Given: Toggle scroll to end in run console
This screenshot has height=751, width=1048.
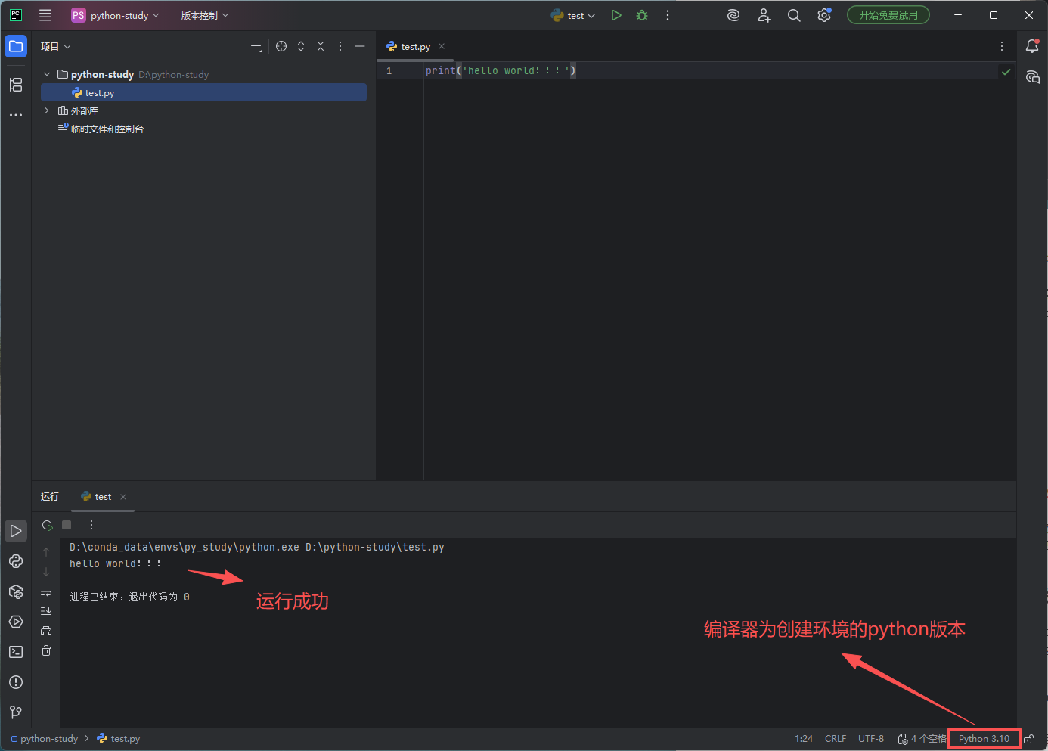Looking at the screenshot, I should pyautogui.click(x=46, y=611).
